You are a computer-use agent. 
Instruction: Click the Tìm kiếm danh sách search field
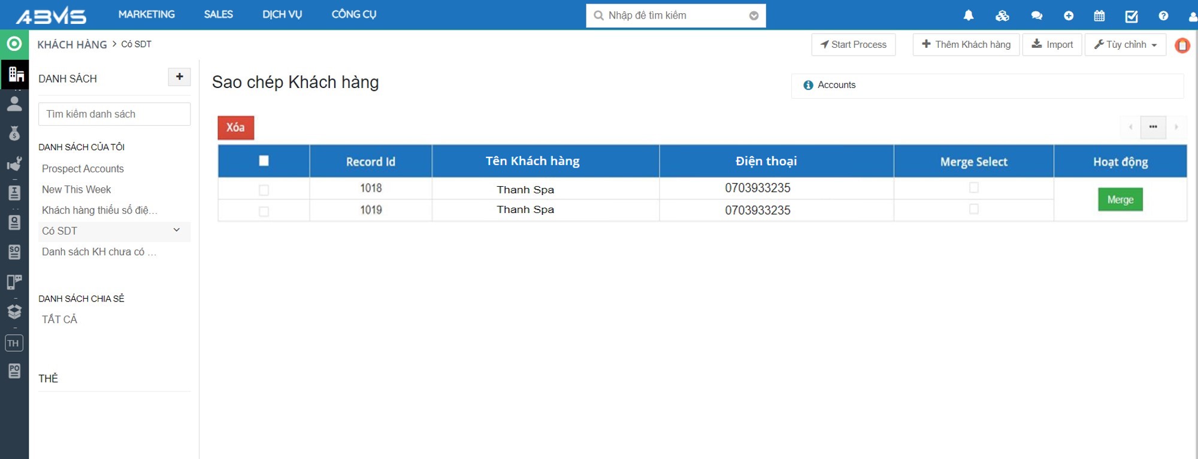(x=114, y=114)
